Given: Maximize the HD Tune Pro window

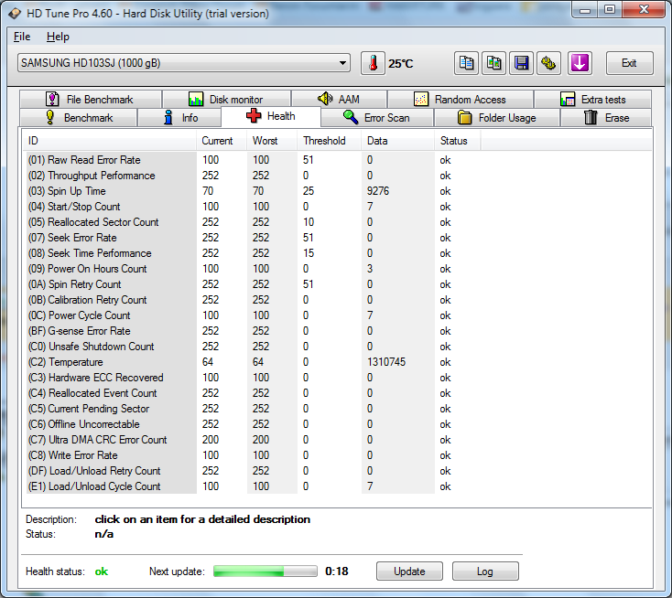Looking at the screenshot, I should (x=610, y=9).
